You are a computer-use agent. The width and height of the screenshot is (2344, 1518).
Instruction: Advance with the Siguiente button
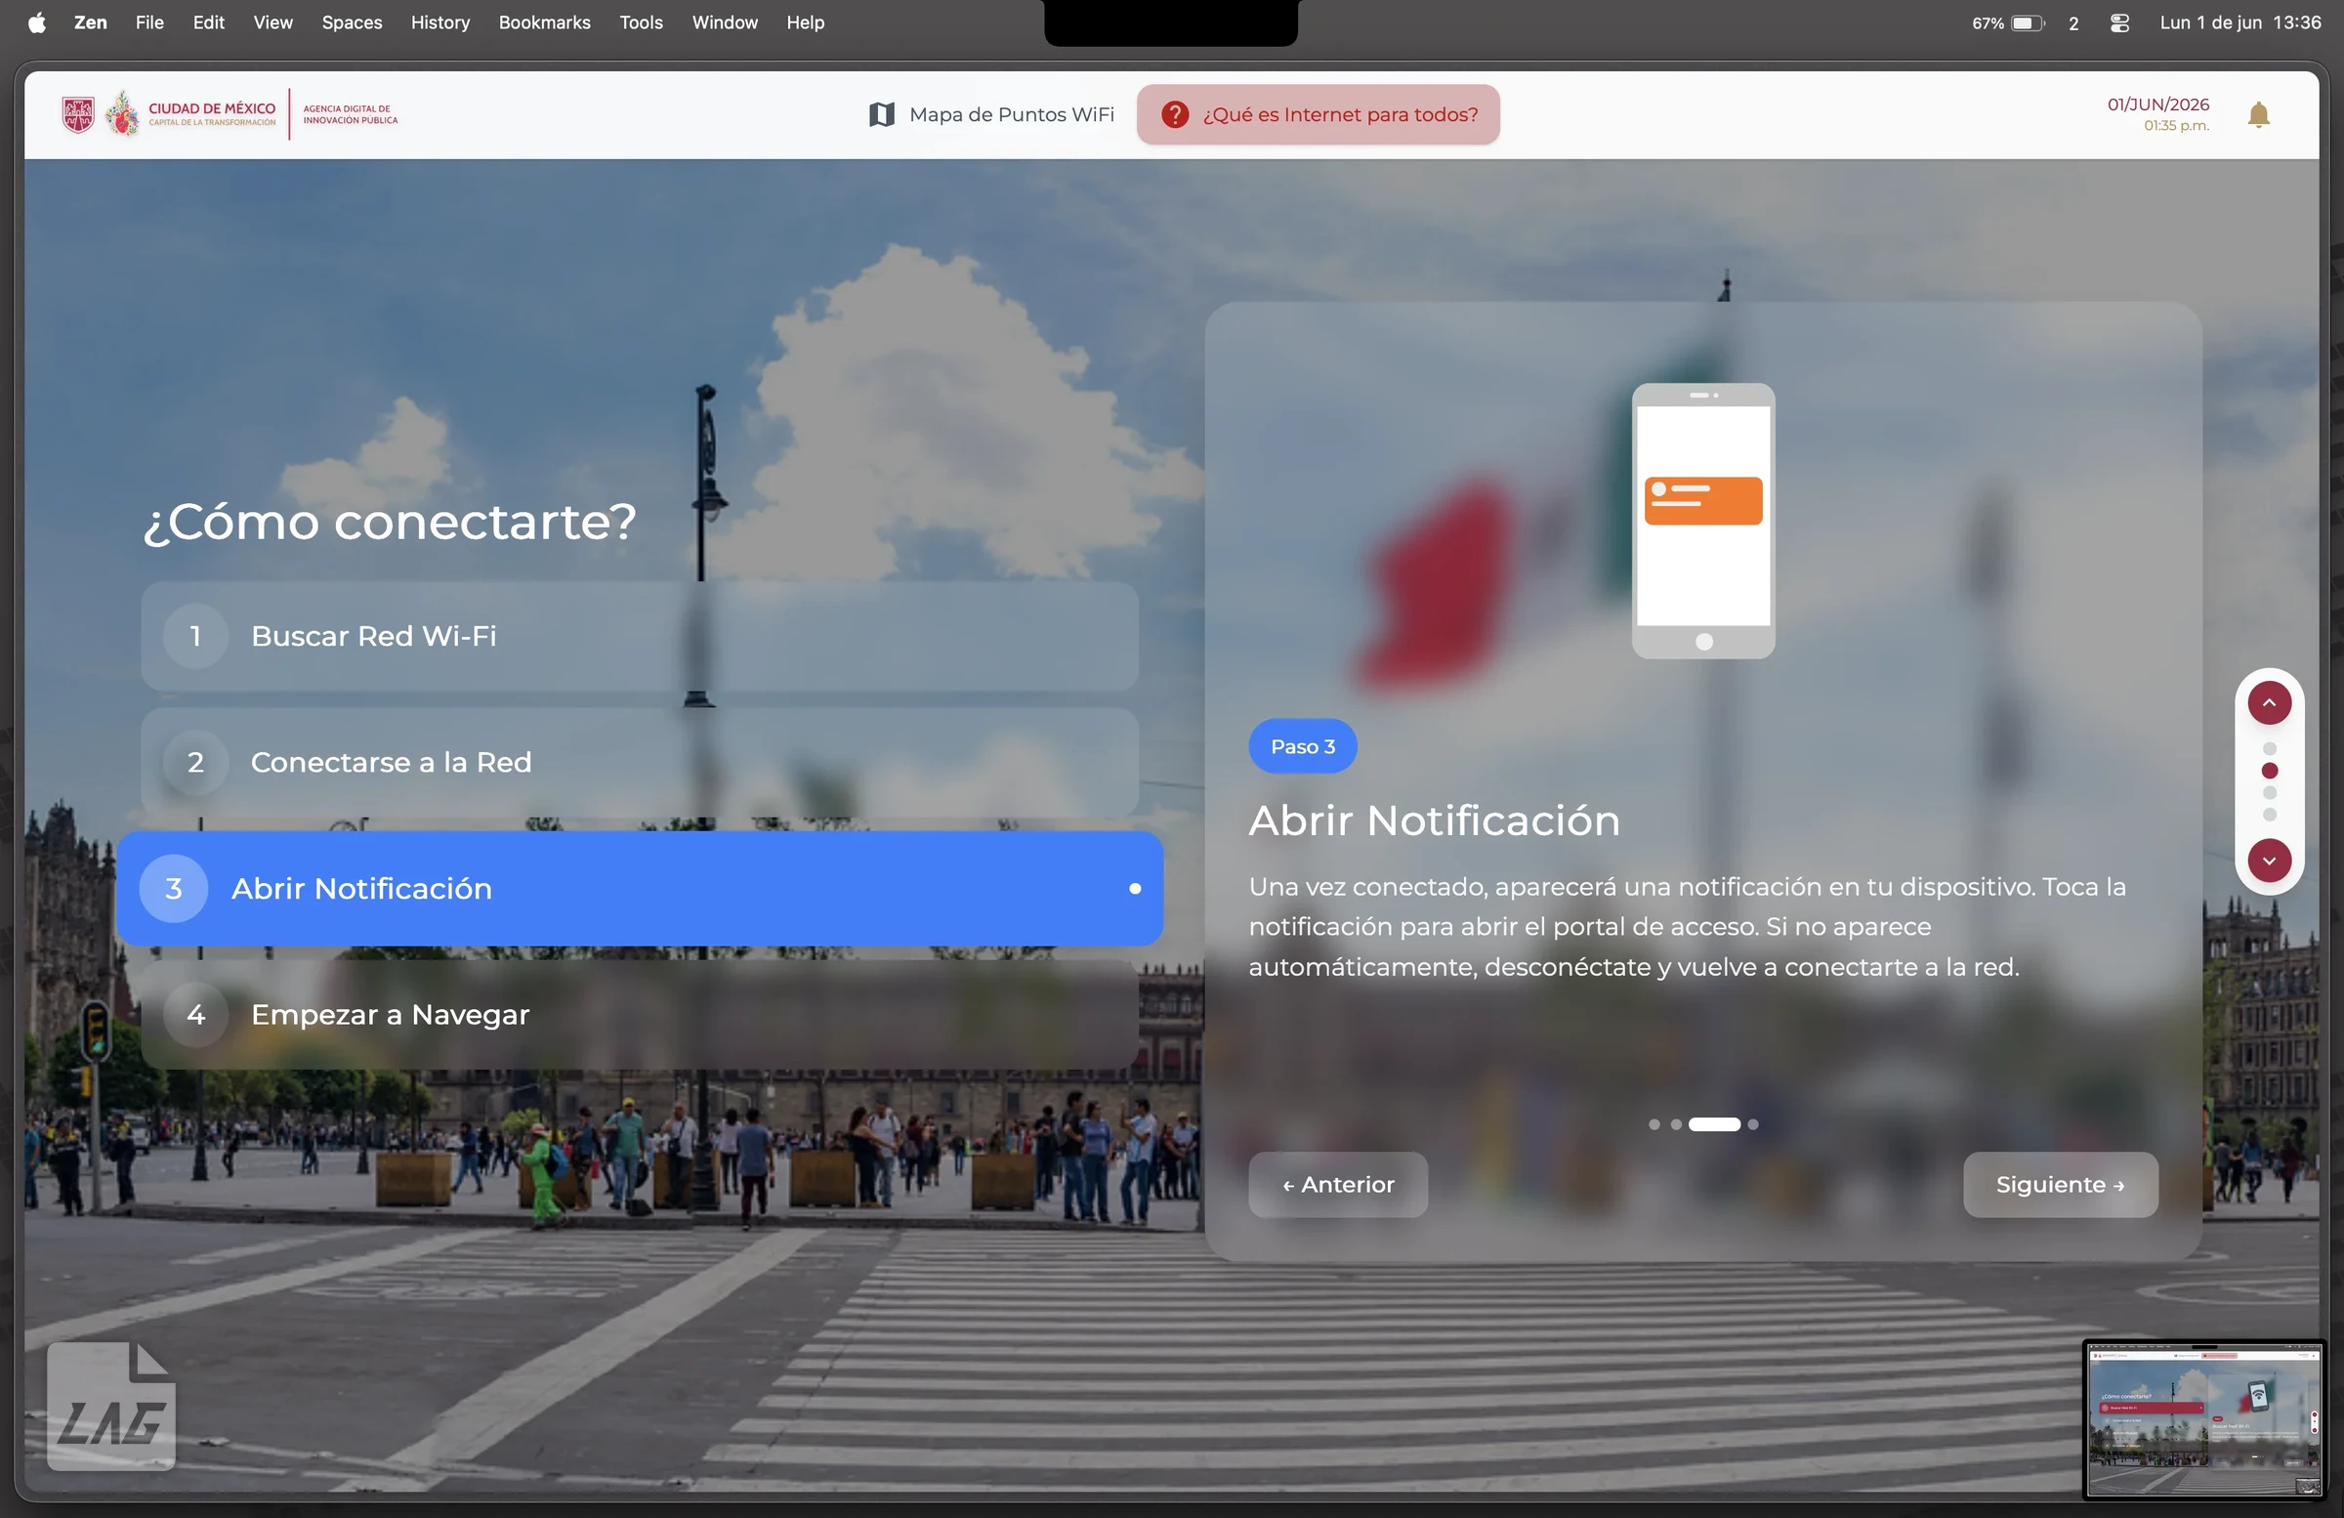2061,1185
